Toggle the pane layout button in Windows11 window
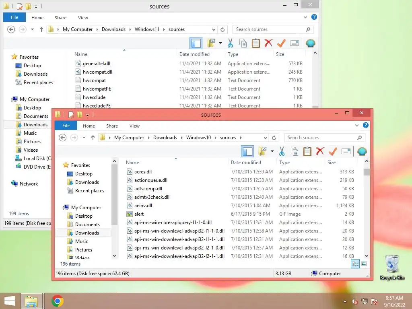 [196, 43]
